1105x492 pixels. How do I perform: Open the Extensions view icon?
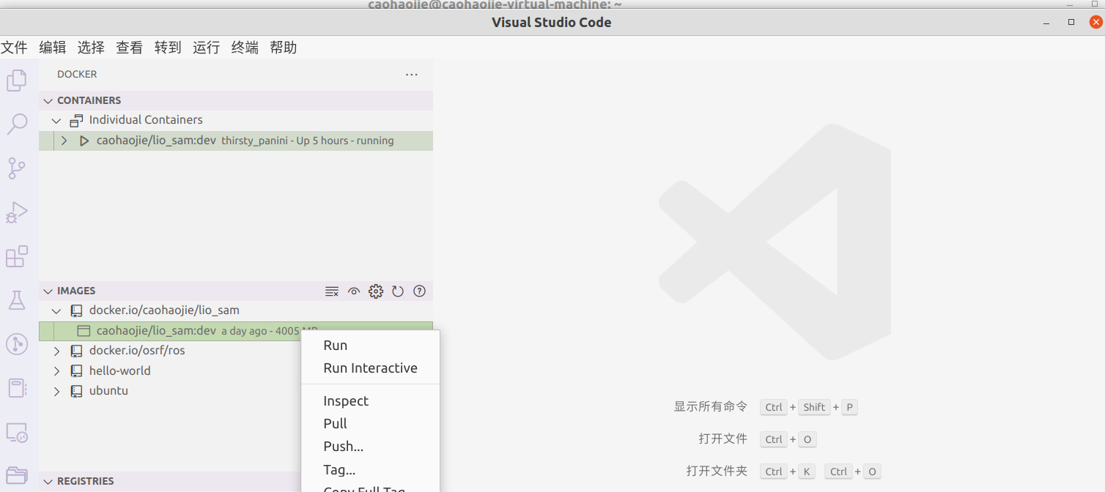pos(17,256)
